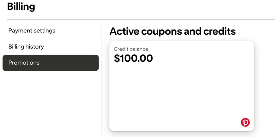275x137 pixels.
Task: Select the highlighted Promotions item
Action: click(x=50, y=63)
